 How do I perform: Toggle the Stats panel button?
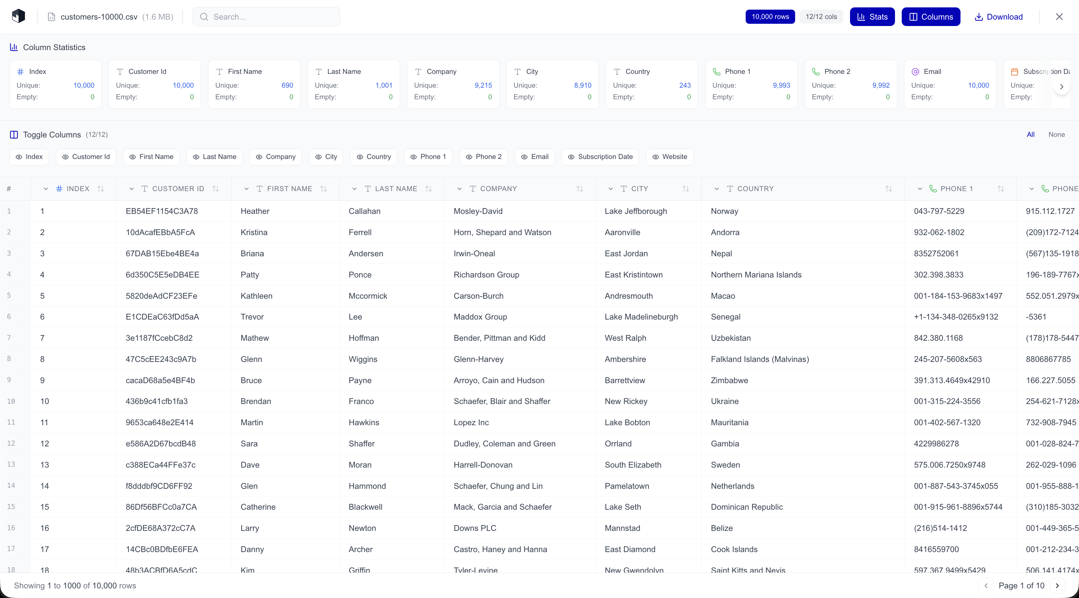(x=872, y=17)
